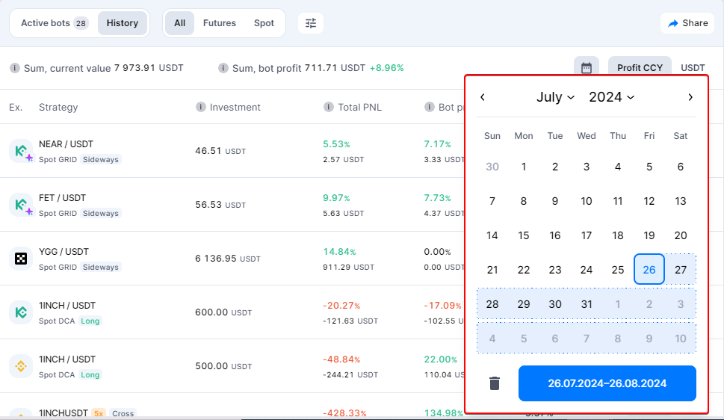Switch to the Active bots tab
The width and height of the screenshot is (724, 420).
pyautogui.click(x=53, y=23)
